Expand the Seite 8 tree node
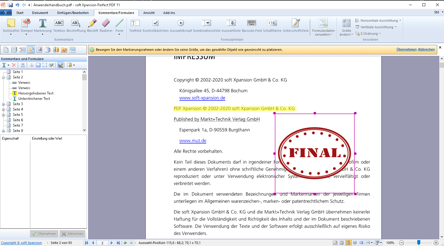444x246 pixels. click(4, 131)
